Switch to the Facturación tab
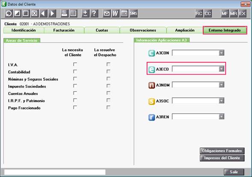The width and height of the screenshot is (252, 177). (x=64, y=30)
